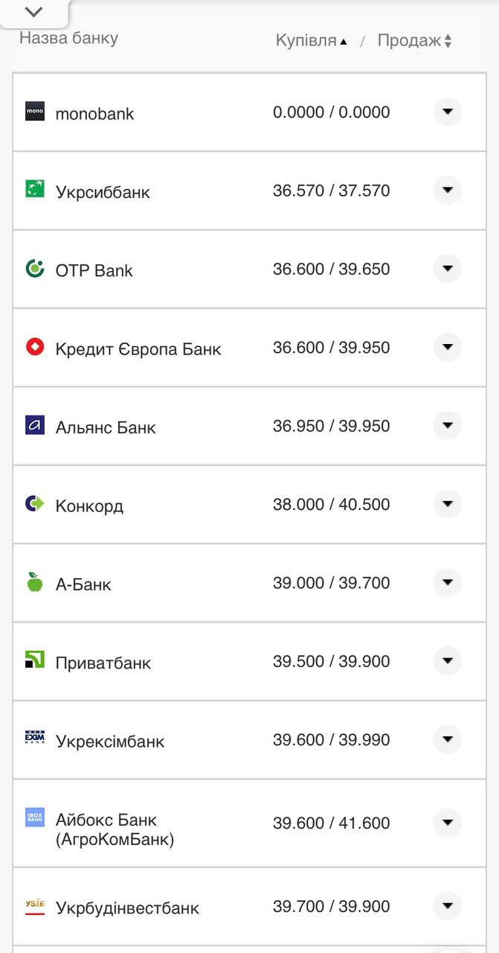Collapse the panel using top chevron
This screenshot has width=499, height=953.
(x=33, y=12)
